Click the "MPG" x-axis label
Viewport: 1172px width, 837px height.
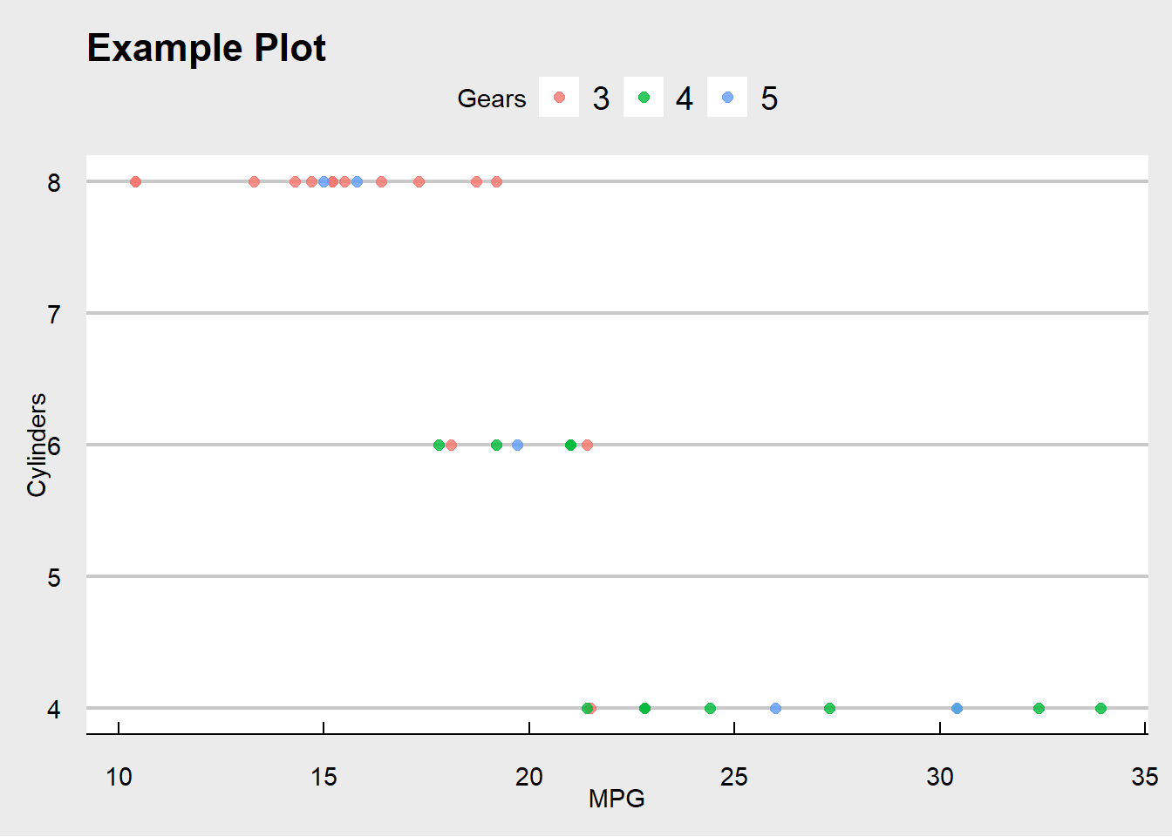point(617,798)
